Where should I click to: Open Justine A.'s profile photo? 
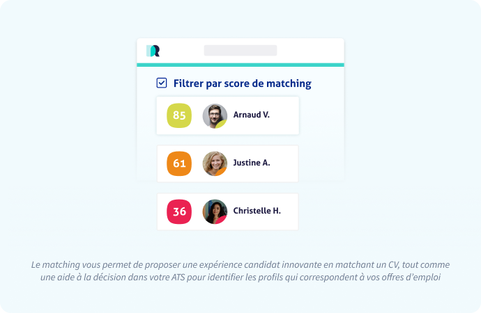[x=215, y=163]
